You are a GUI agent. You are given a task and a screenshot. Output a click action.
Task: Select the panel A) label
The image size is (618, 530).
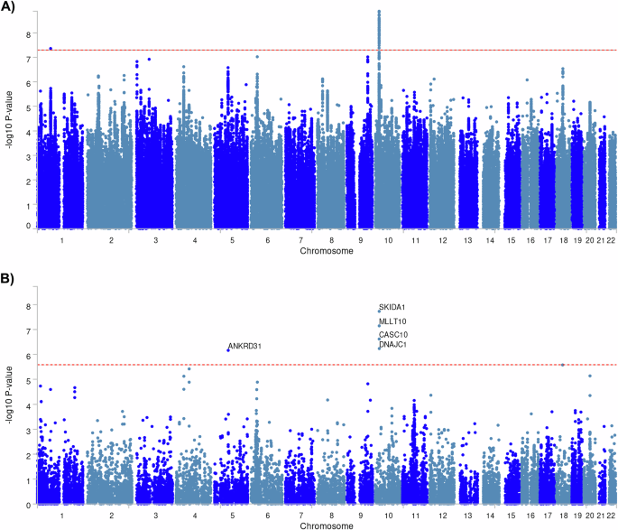coord(7,7)
